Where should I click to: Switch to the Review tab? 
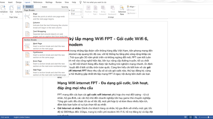59,2
